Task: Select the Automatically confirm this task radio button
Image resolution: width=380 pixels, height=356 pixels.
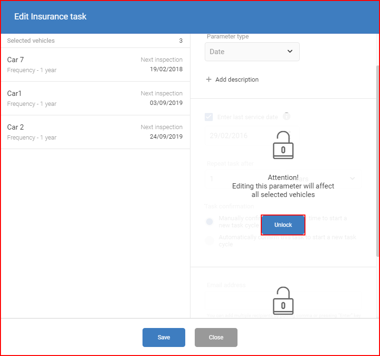Action: pos(209,241)
